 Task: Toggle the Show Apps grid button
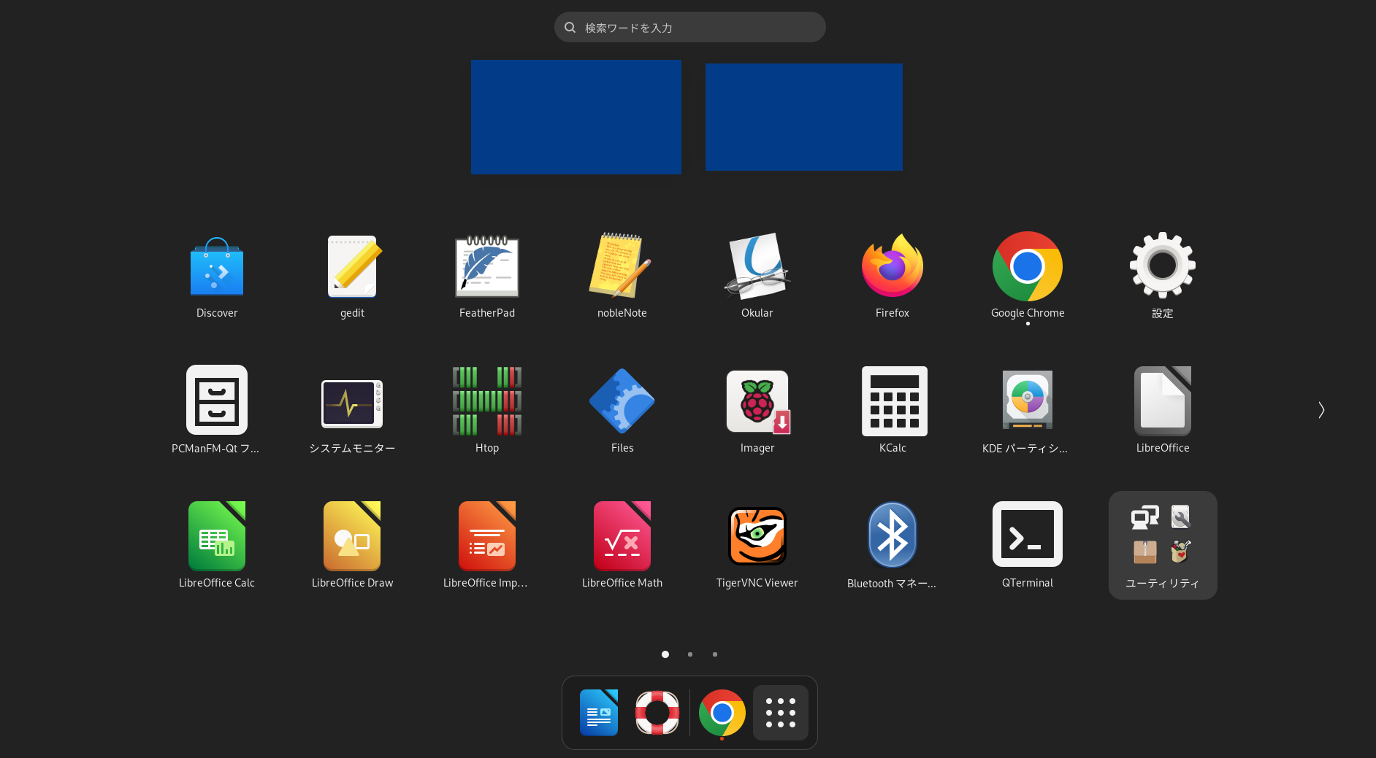(781, 713)
